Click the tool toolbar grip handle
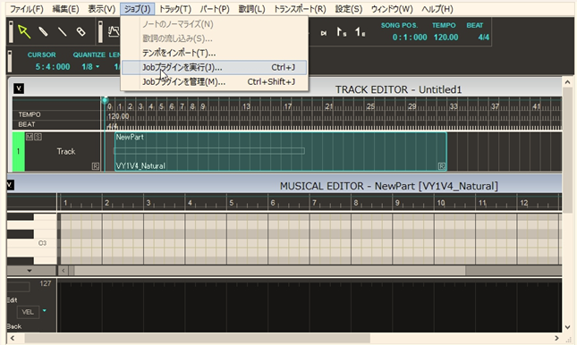 [x=11, y=31]
